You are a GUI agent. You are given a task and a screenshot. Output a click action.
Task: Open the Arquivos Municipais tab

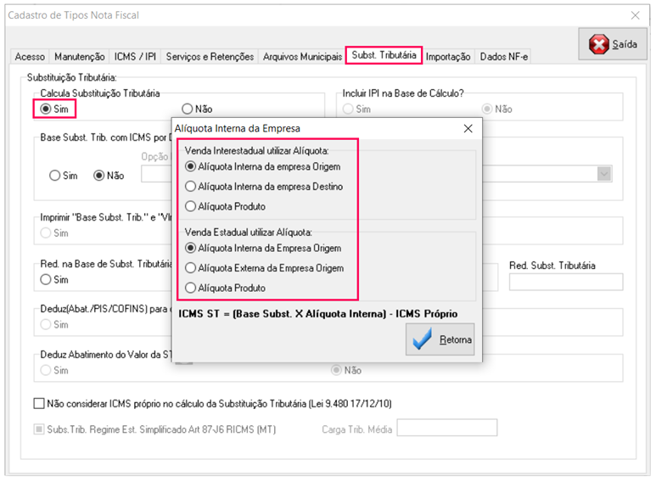point(300,57)
